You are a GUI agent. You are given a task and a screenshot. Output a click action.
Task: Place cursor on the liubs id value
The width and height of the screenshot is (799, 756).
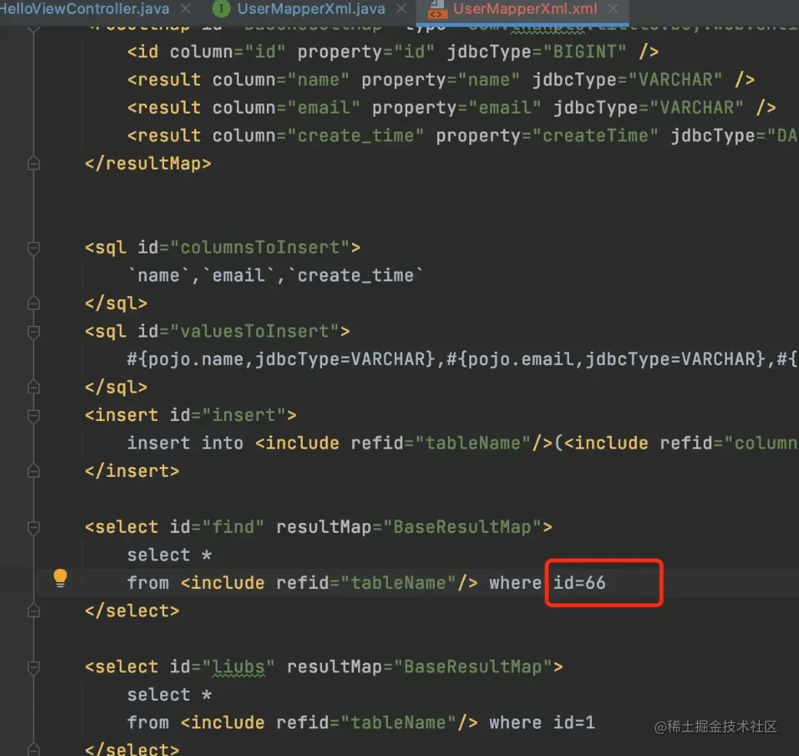238,667
